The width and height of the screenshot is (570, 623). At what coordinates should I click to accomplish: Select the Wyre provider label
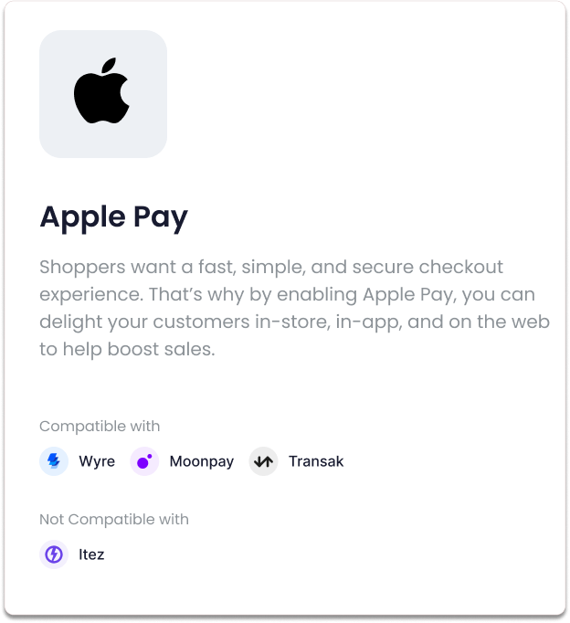[97, 461]
